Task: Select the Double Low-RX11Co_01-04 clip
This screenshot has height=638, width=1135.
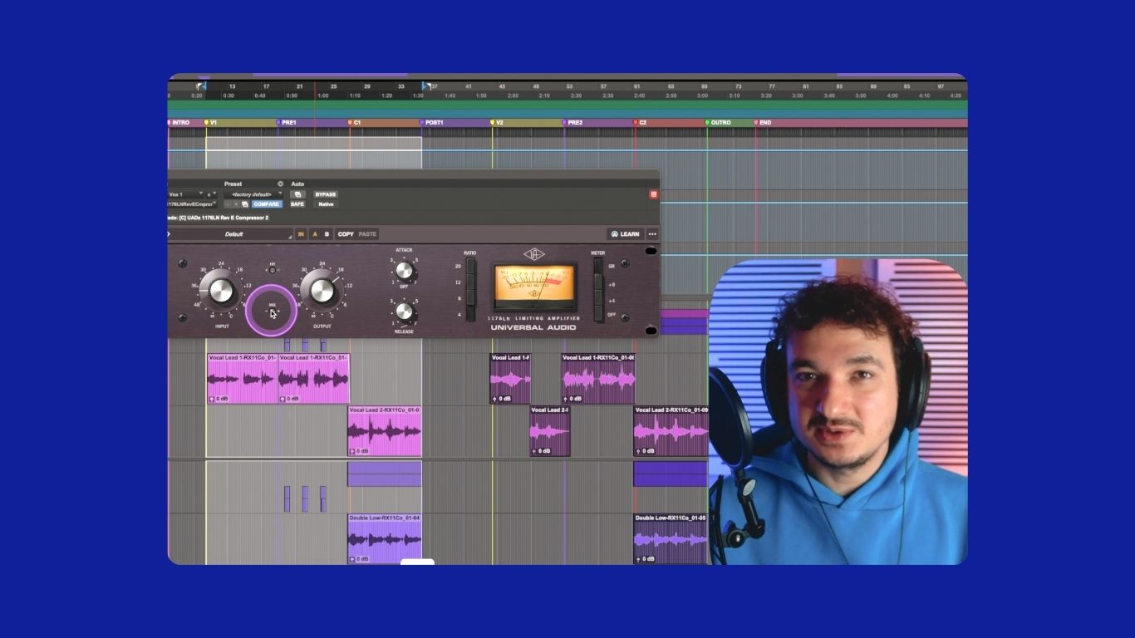Action: 385,538
